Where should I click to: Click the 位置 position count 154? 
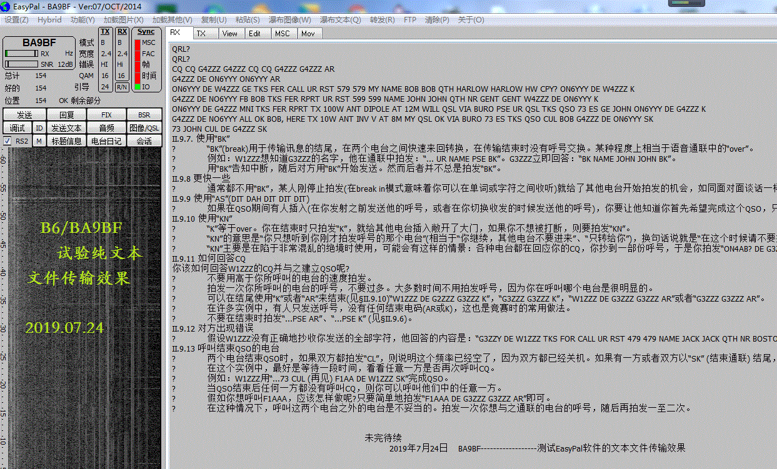click(x=41, y=101)
